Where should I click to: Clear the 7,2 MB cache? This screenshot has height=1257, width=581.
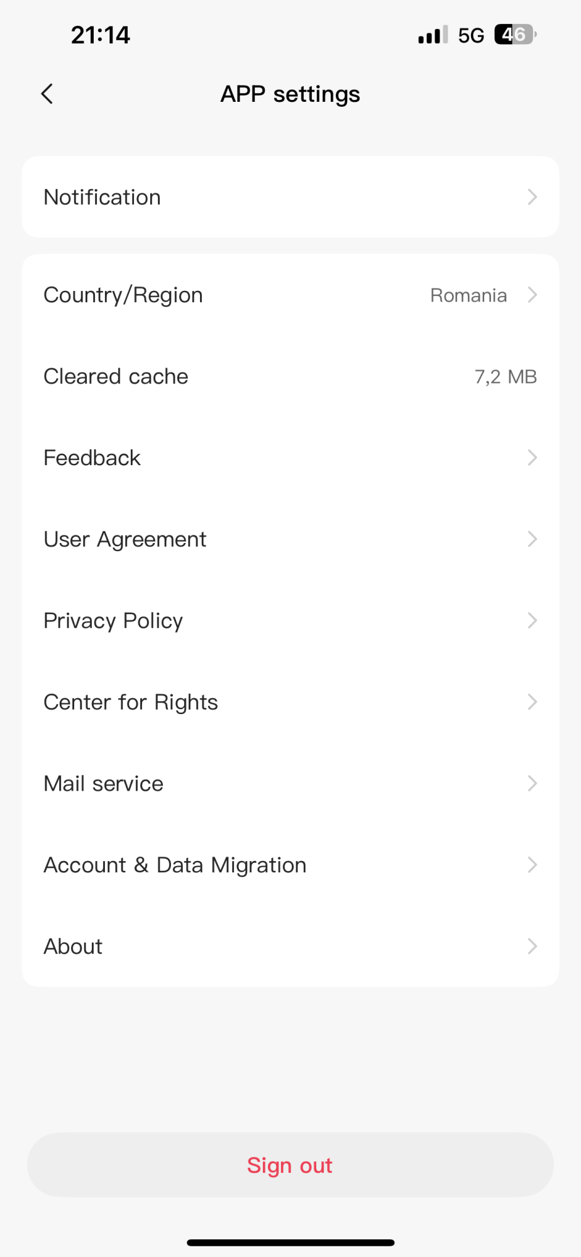(290, 376)
